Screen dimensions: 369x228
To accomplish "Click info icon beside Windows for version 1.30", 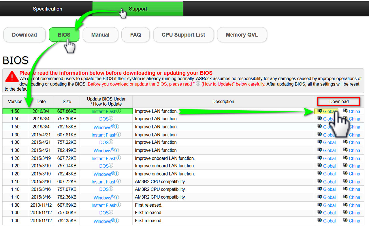I will tap(117, 150).
